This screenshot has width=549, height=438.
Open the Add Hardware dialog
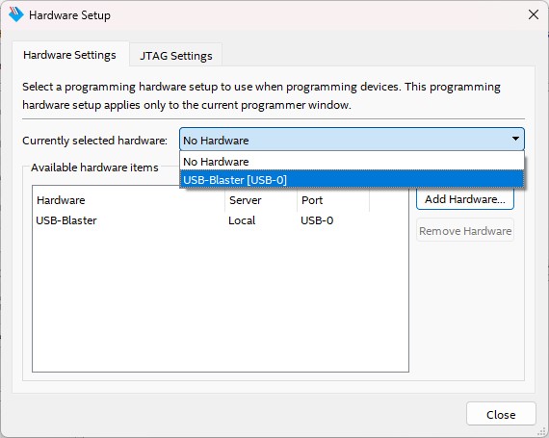[x=465, y=199]
